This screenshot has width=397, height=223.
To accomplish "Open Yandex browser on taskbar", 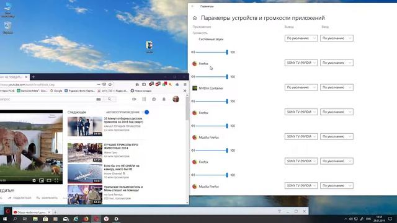I will (106, 219).
